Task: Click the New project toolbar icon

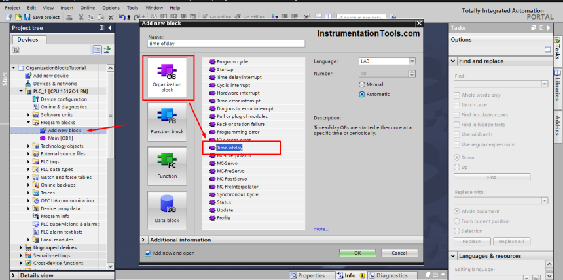Action: (x=9, y=17)
